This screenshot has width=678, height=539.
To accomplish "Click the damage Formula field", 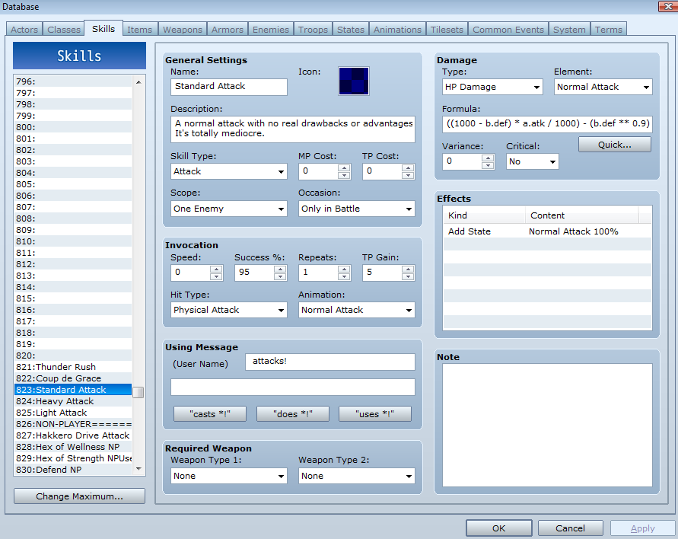I will pos(547,124).
